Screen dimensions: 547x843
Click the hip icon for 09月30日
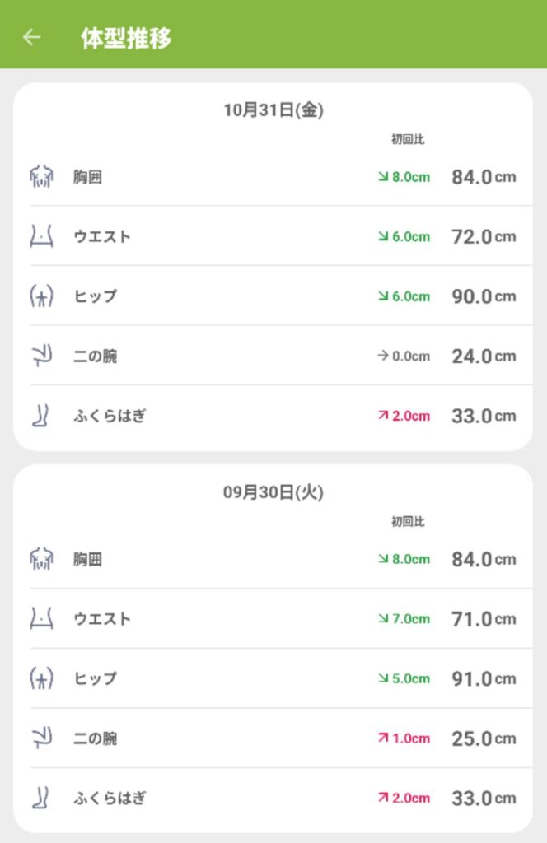click(x=41, y=678)
